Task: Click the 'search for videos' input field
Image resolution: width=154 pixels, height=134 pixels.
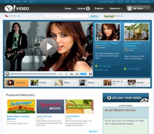Action: click(66, 16)
